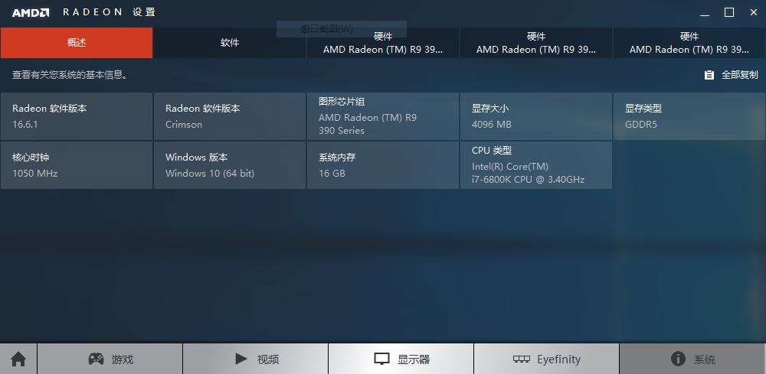Go to the Home screen icon
This screenshot has width=766, height=374.
tap(18, 359)
